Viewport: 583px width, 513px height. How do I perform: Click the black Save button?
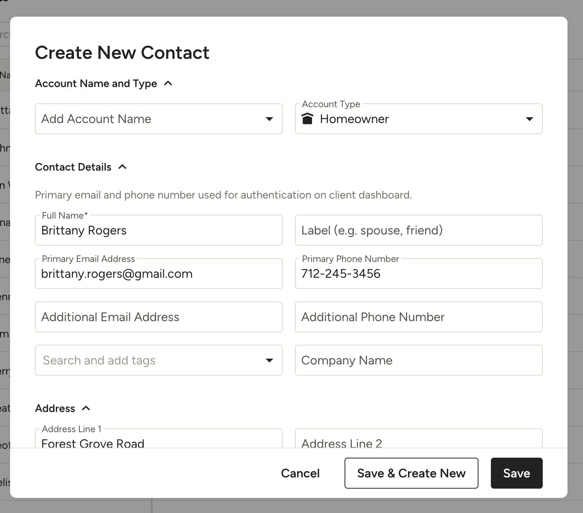517,473
